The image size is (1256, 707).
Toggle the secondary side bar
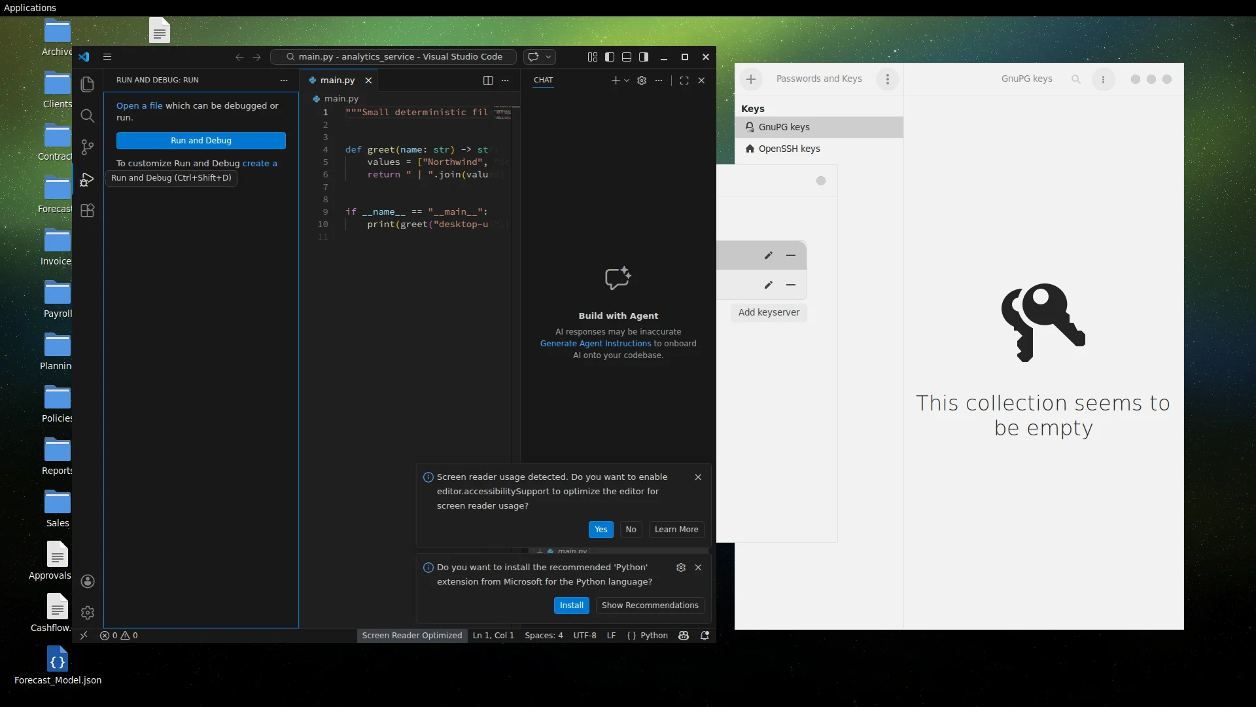click(644, 57)
